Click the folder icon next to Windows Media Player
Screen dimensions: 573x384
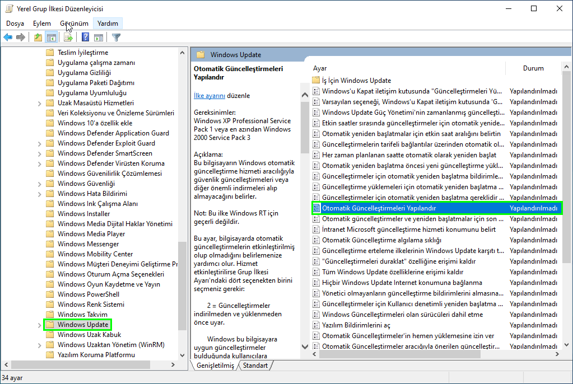coord(50,234)
